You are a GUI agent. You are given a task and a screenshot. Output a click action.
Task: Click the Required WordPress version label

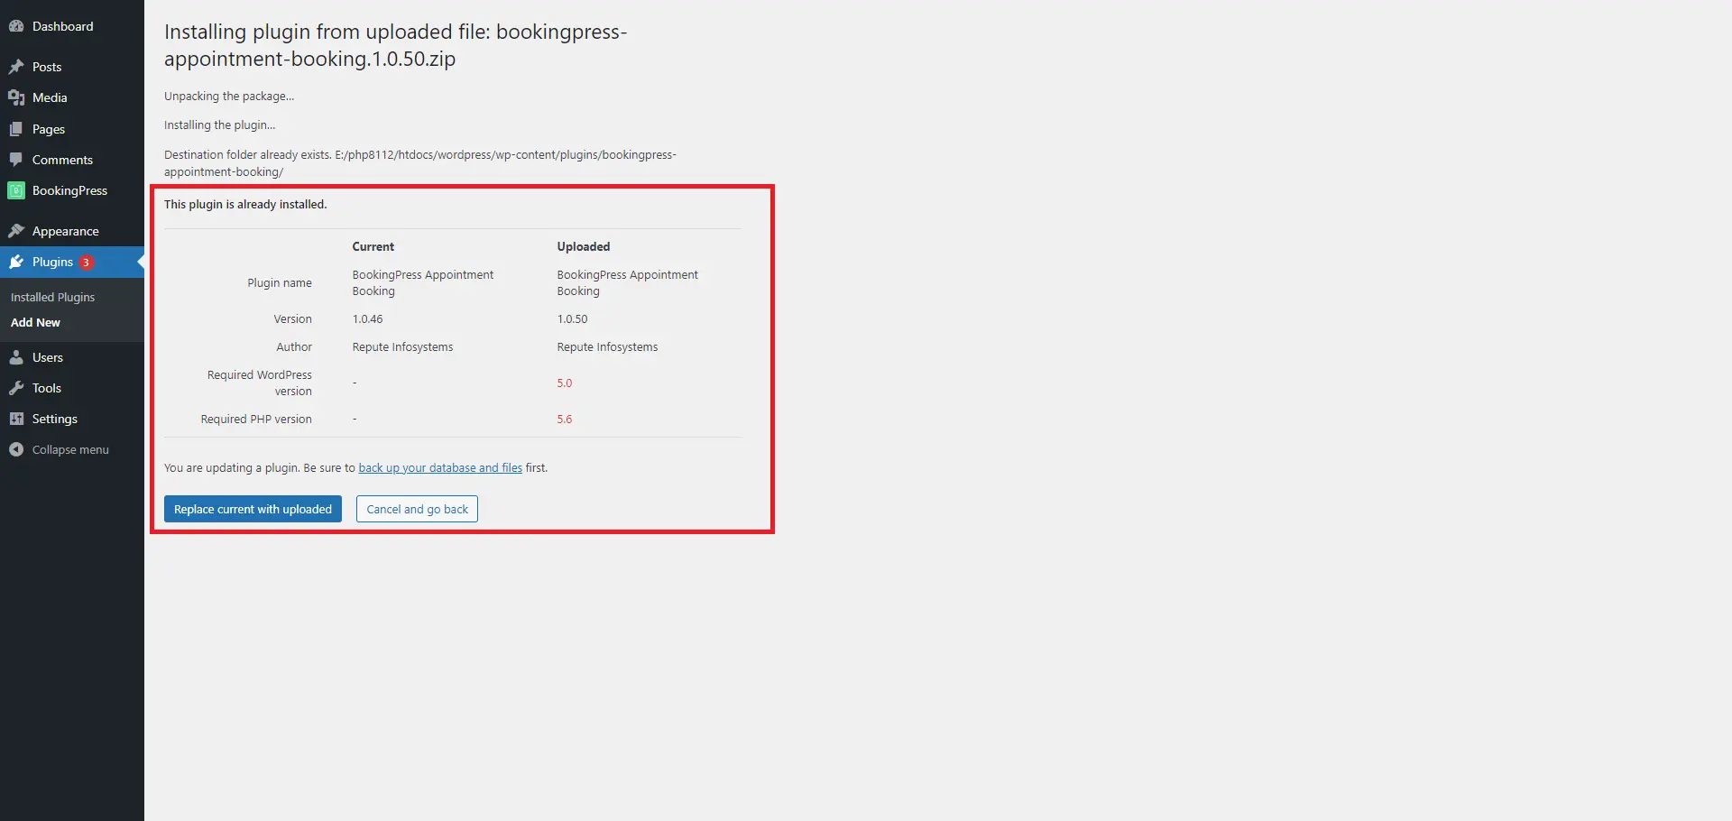[x=260, y=383]
